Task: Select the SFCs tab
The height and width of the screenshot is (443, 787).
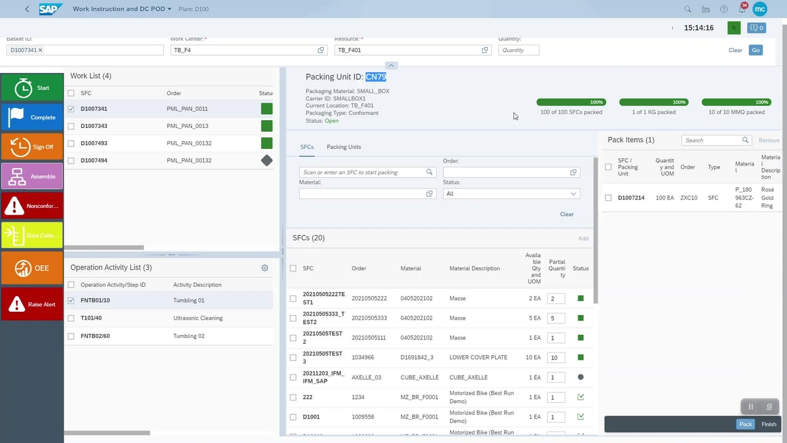Action: pyautogui.click(x=306, y=147)
